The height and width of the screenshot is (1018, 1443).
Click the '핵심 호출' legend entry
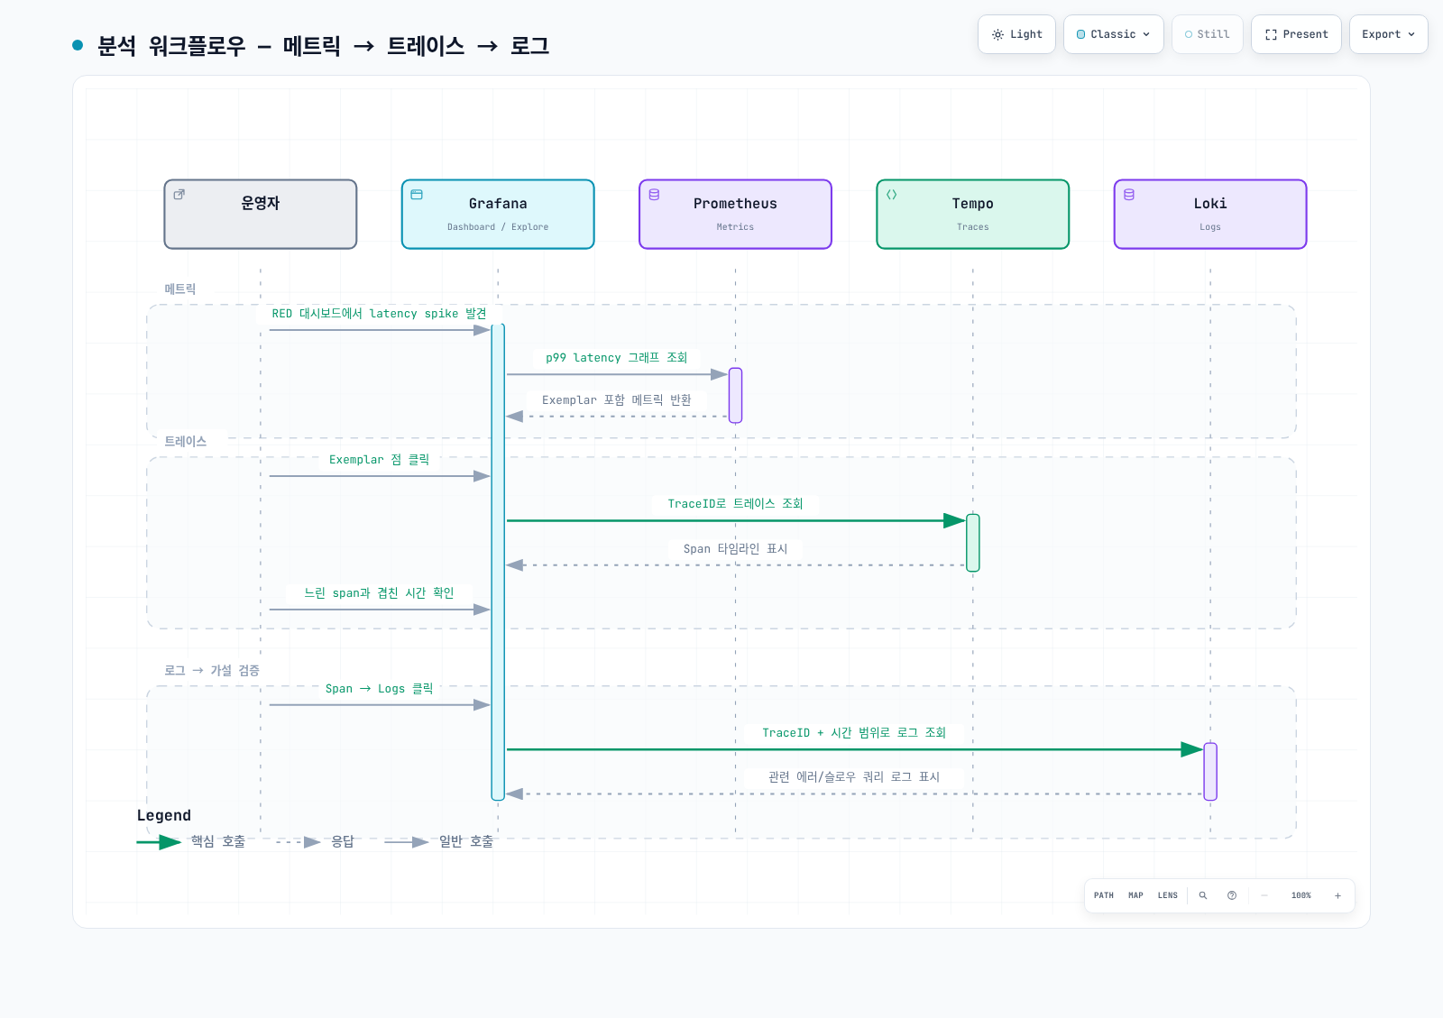click(x=191, y=842)
